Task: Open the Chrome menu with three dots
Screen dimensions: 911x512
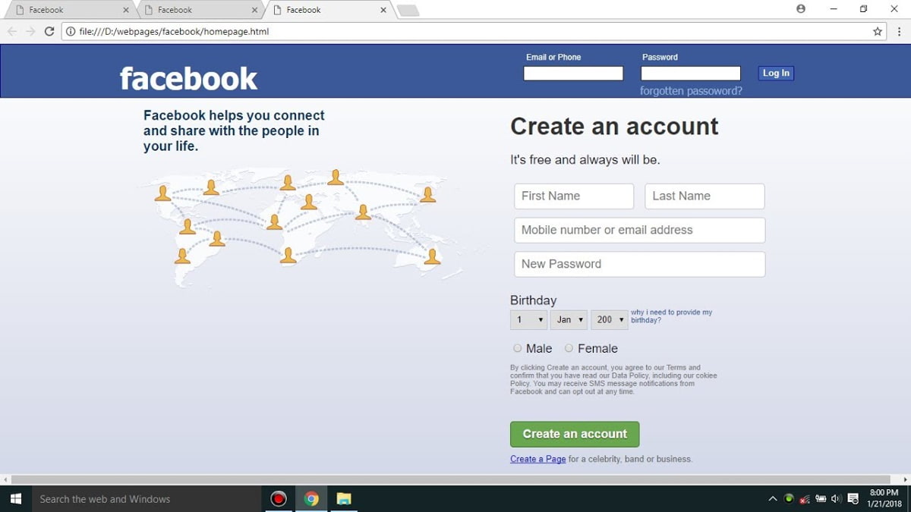Action: [x=899, y=31]
